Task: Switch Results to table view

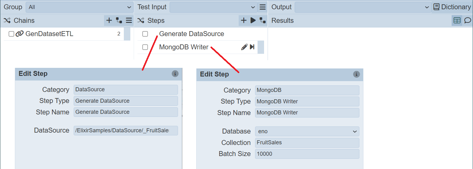Action: (457, 21)
